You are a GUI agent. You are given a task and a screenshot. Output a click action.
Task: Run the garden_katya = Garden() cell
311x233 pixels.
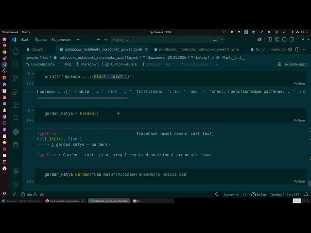pos(28,110)
